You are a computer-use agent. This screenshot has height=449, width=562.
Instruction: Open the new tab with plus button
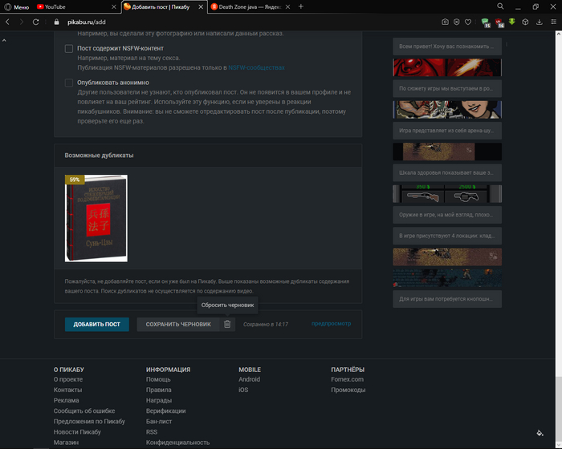point(301,6)
